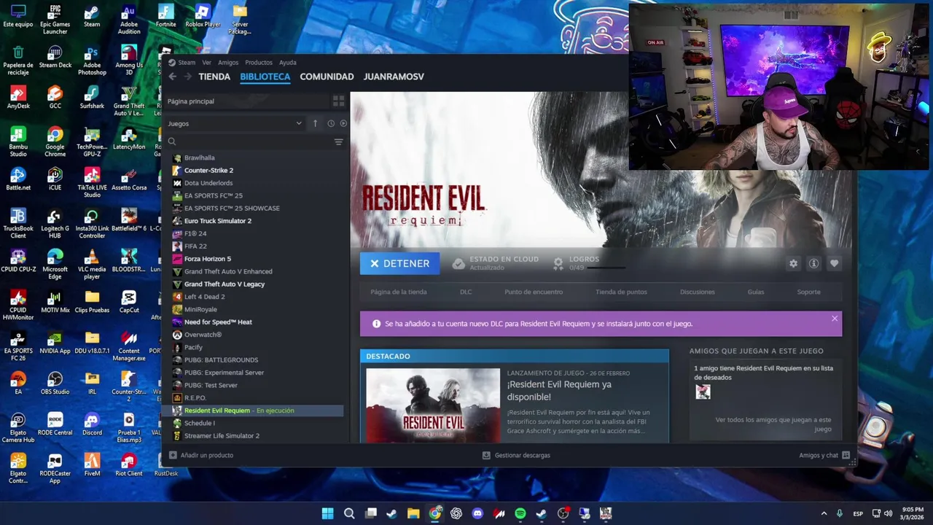
Task: Select Counter-Strike 2 in the game list
Action: click(208, 170)
